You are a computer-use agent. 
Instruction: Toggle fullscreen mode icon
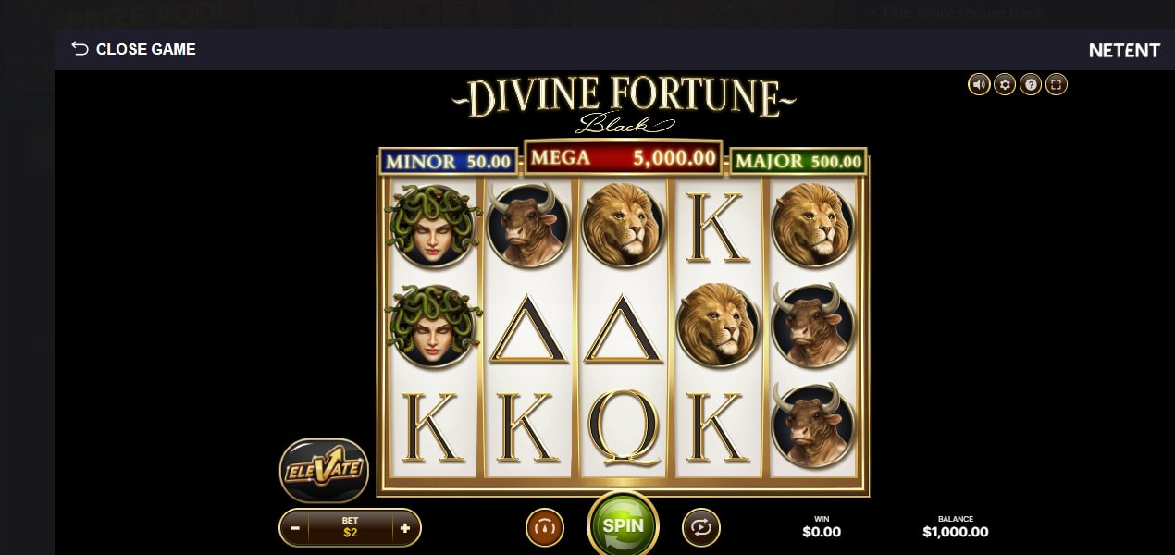pyautogui.click(x=1057, y=84)
